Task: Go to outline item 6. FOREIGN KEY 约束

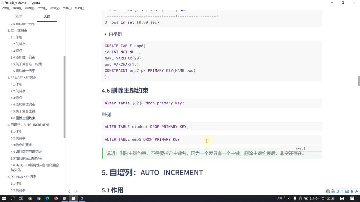Action: click(x=22, y=177)
